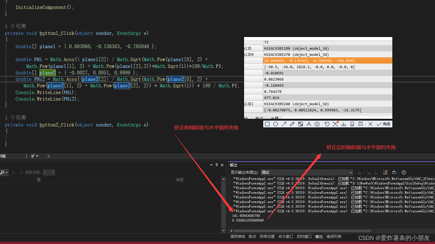Open '1 个引用' above button2_Click
Viewport: 435px width, 244px height.
[x=15, y=118]
